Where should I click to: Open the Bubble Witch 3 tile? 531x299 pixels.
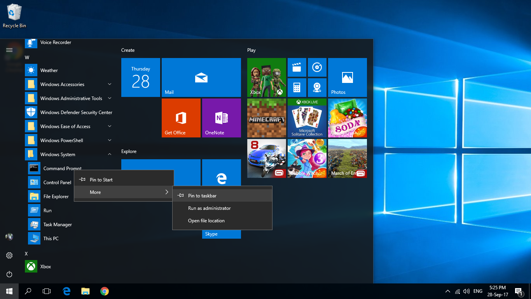coord(307,158)
